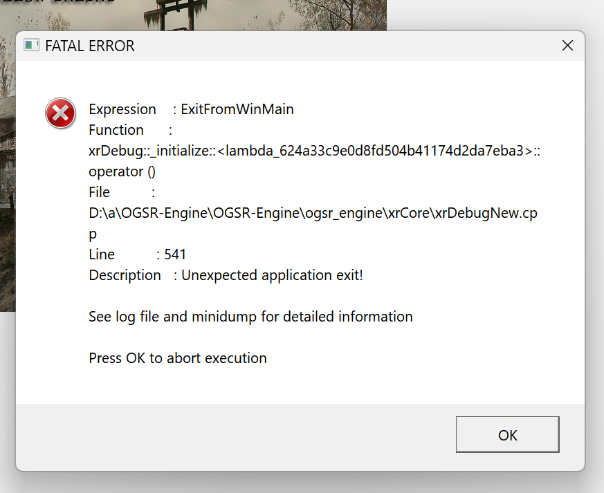
Task: Click the File label line
Action: coord(122,192)
